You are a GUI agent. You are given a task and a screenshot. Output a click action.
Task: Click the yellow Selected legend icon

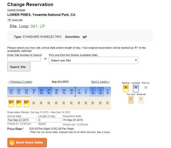pos(126,88)
